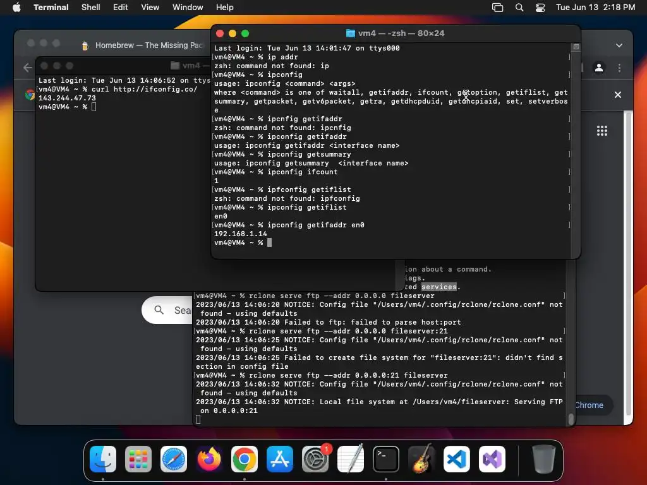Expand Chrome tab search chevron
The width and height of the screenshot is (647, 485).
pyautogui.click(x=619, y=45)
